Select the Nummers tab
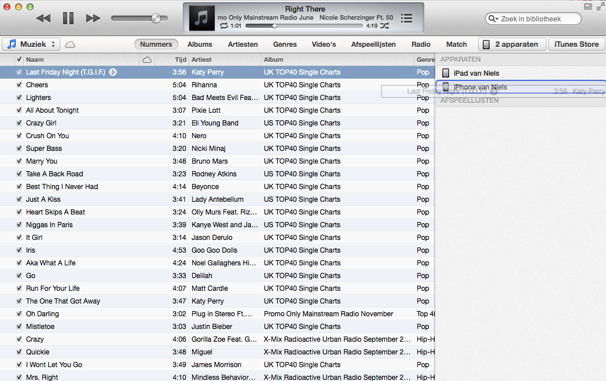The image size is (606, 381). 156,45
